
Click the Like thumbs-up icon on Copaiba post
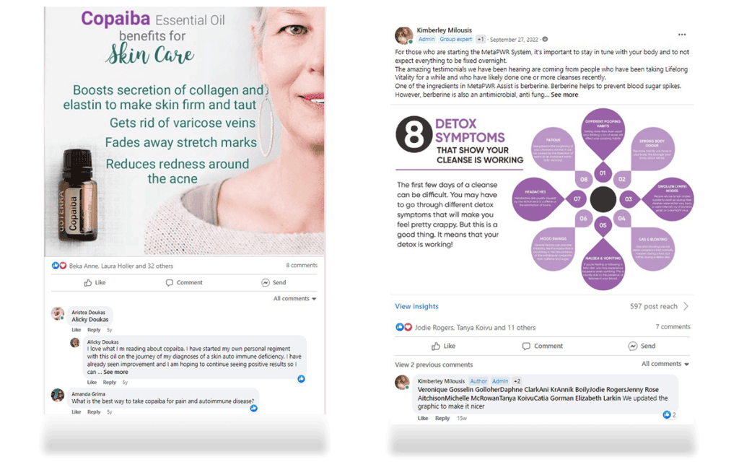(87, 283)
